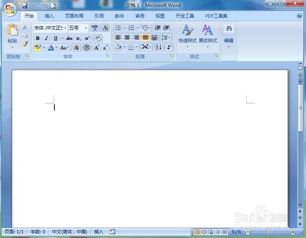Screen dimensions: 306x238
Task: Open font size dropdown showing 五号
Action: point(86,28)
